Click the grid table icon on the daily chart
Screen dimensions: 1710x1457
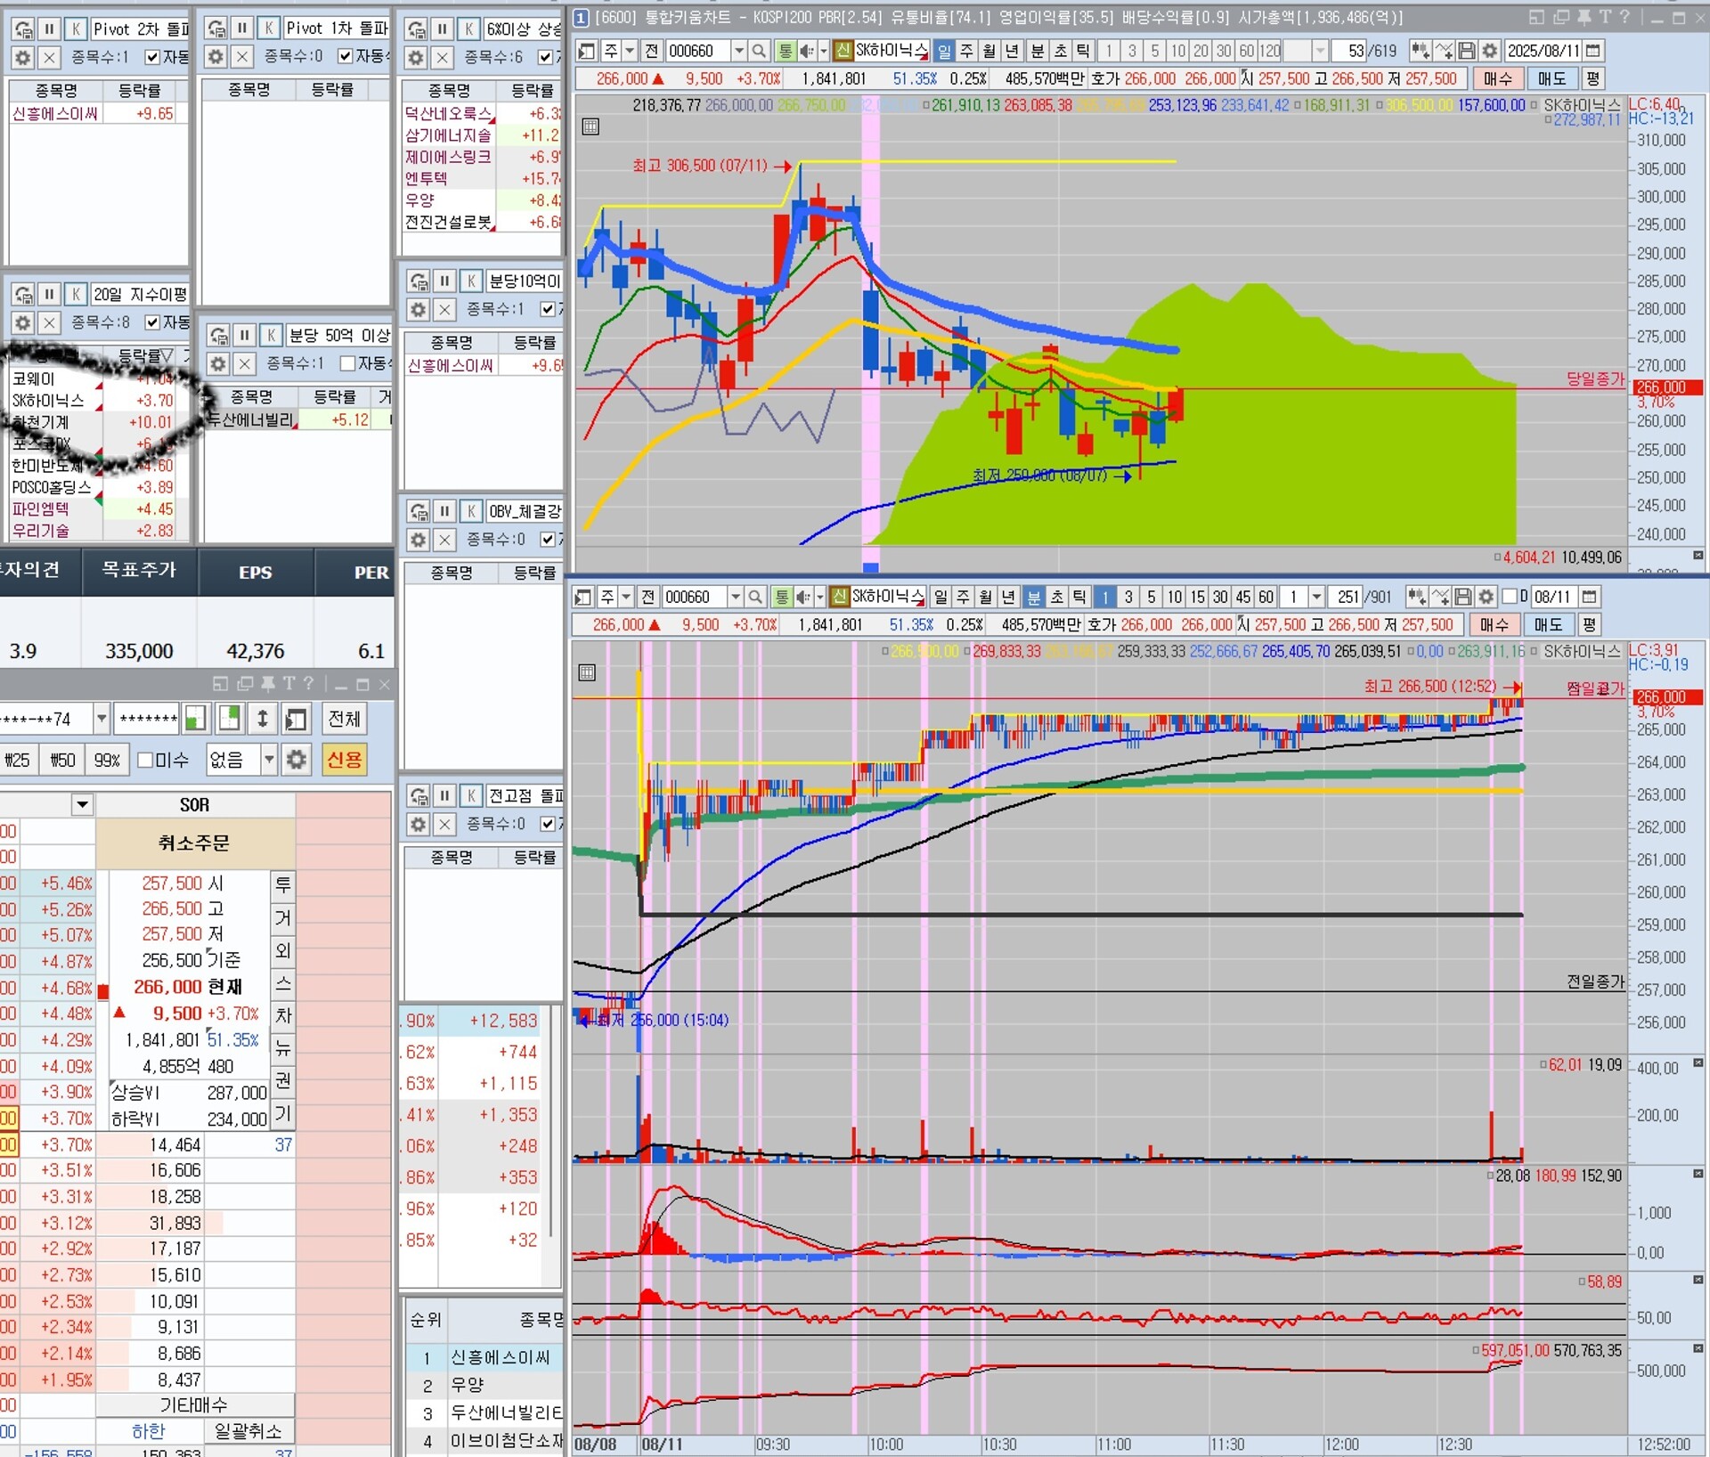click(590, 126)
